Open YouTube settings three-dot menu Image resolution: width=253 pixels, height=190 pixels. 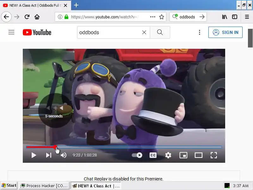click(200, 32)
